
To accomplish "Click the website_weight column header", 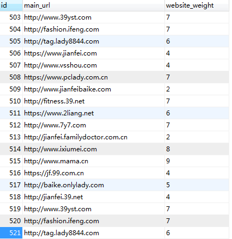I will (x=197, y=5).
